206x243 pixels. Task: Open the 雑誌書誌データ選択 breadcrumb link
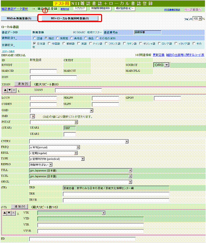pyautogui.click(x=15, y=9)
